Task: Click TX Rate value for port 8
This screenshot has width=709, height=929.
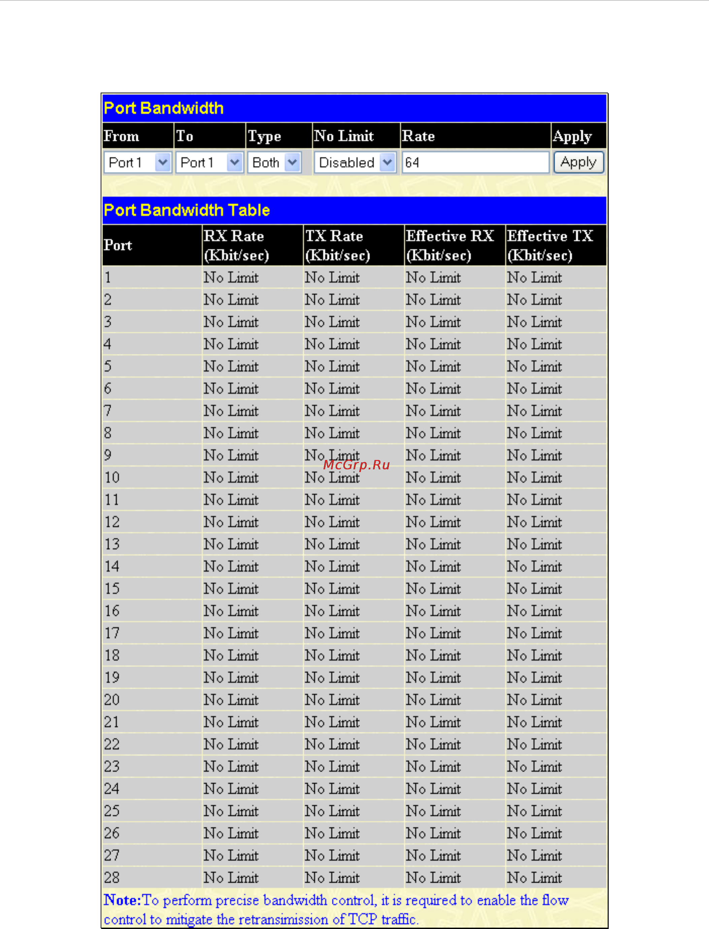Action: [x=333, y=433]
